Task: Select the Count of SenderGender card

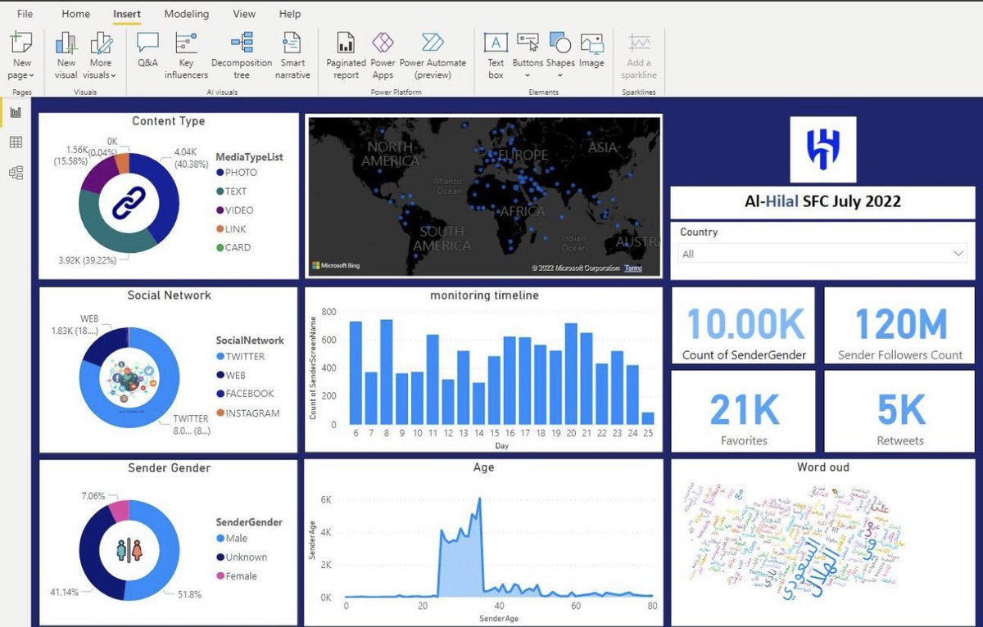Action: [x=744, y=326]
